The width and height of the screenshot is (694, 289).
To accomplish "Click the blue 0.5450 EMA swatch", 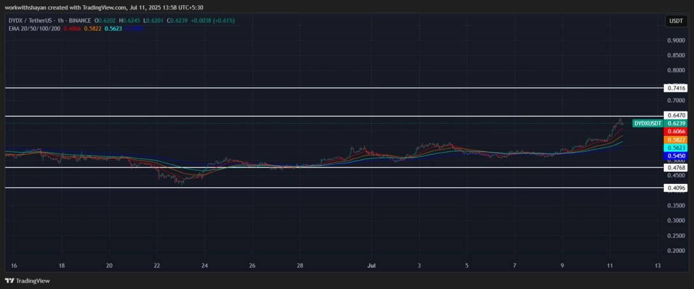I will click(676, 156).
